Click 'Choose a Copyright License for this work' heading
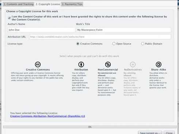Viewport: 179px width, 134px height. (32, 11)
